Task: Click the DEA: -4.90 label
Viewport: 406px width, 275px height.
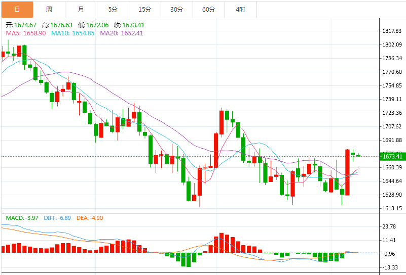Action: pyautogui.click(x=90, y=218)
